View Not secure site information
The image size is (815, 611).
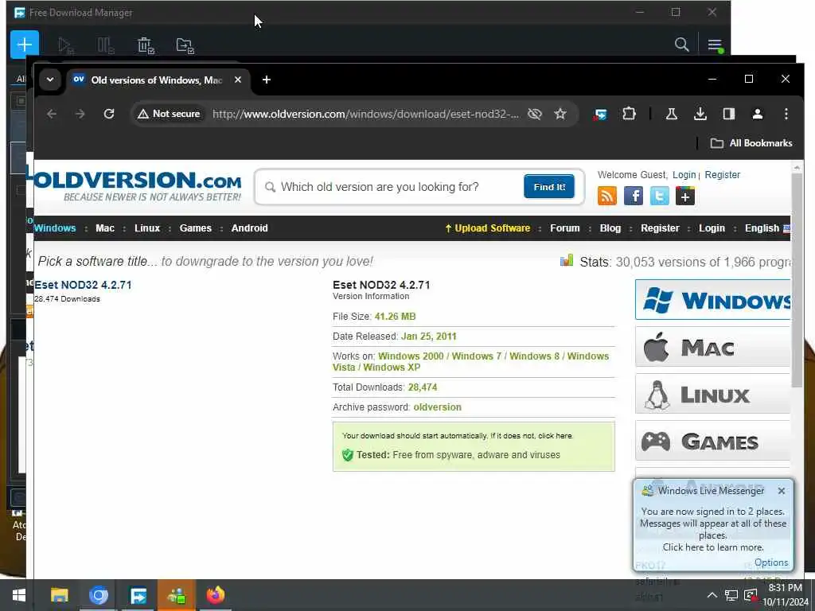coord(169,114)
